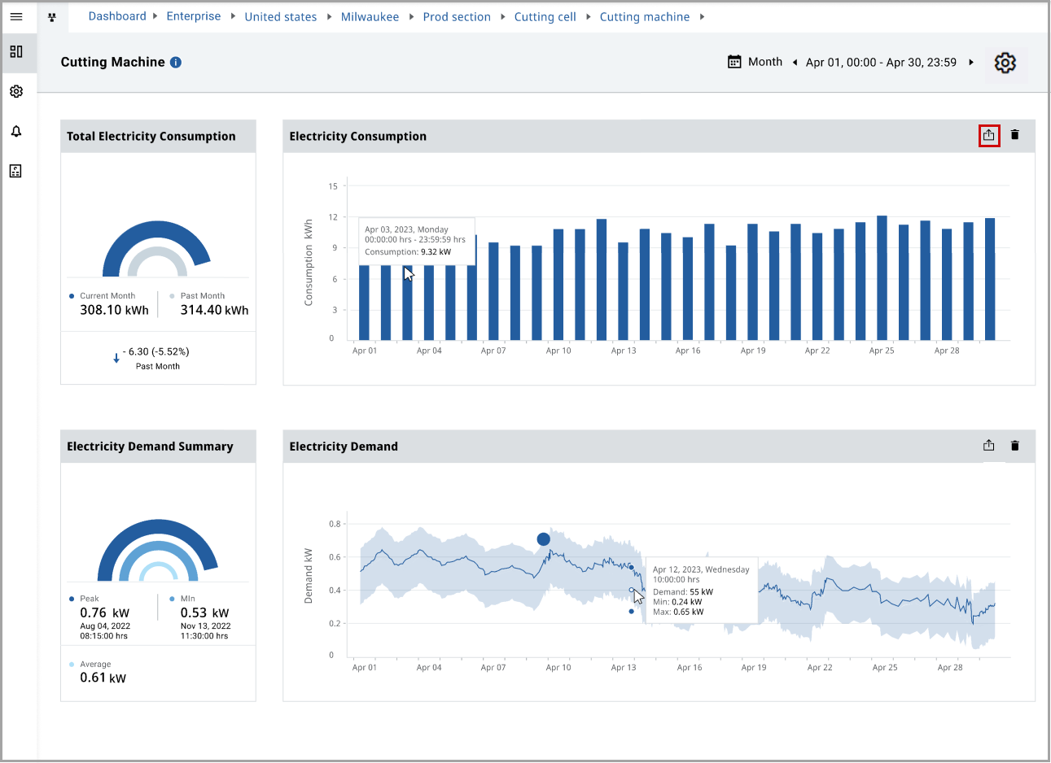Viewport: 1051px width, 763px height.
Task: Export the Electricity Consumption chart
Action: [x=988, y=135]
